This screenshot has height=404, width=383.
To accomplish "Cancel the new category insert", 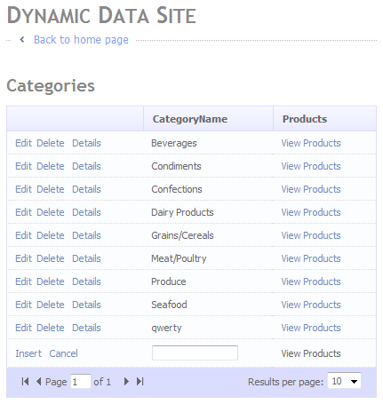I will click(63, 353).
